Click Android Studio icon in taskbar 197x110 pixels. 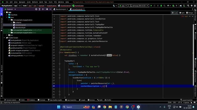tap(138, 107)
